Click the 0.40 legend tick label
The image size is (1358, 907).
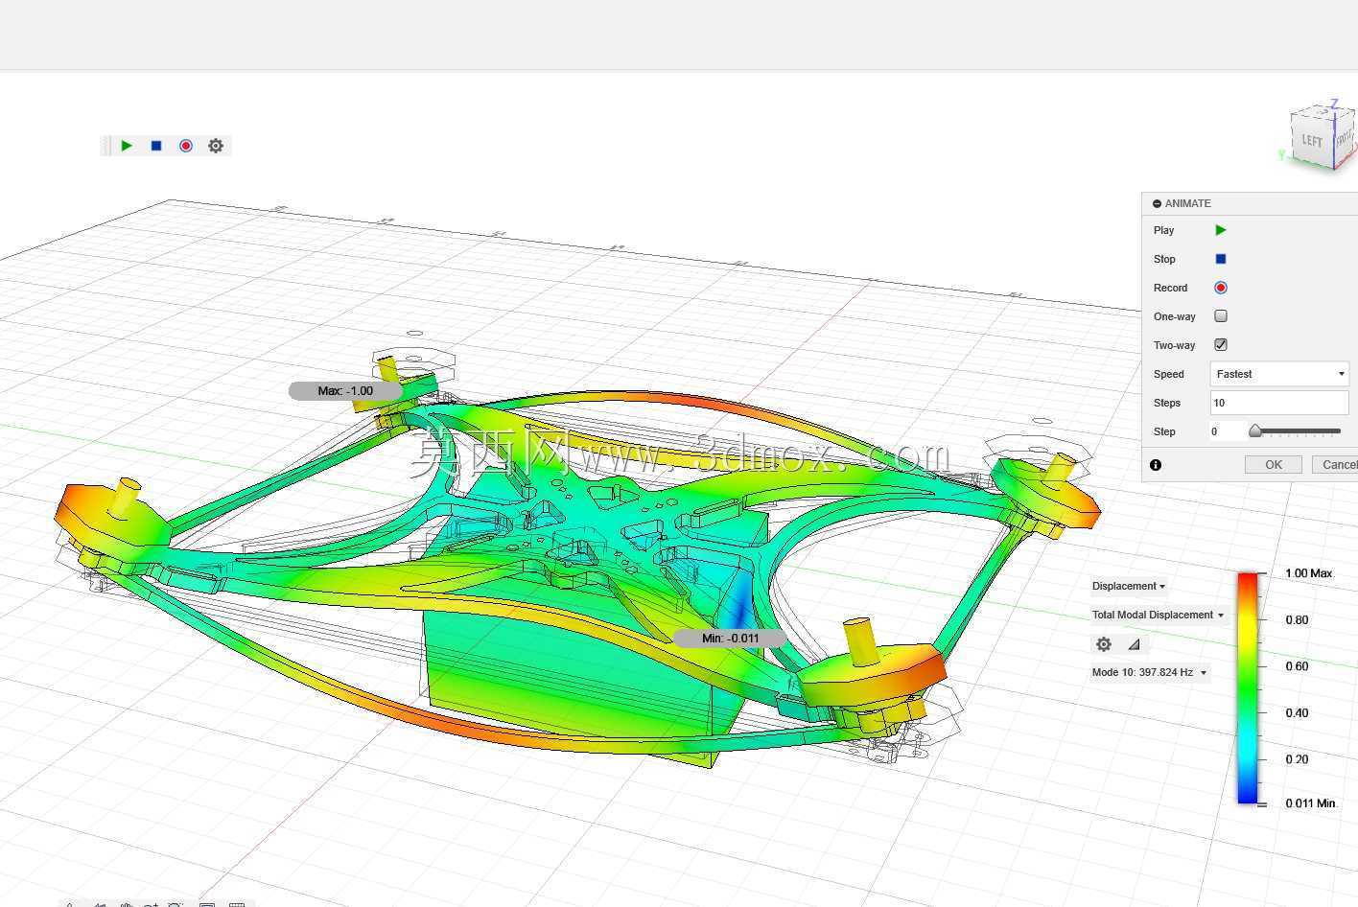pyautogui.click(x=1297, y=713)
